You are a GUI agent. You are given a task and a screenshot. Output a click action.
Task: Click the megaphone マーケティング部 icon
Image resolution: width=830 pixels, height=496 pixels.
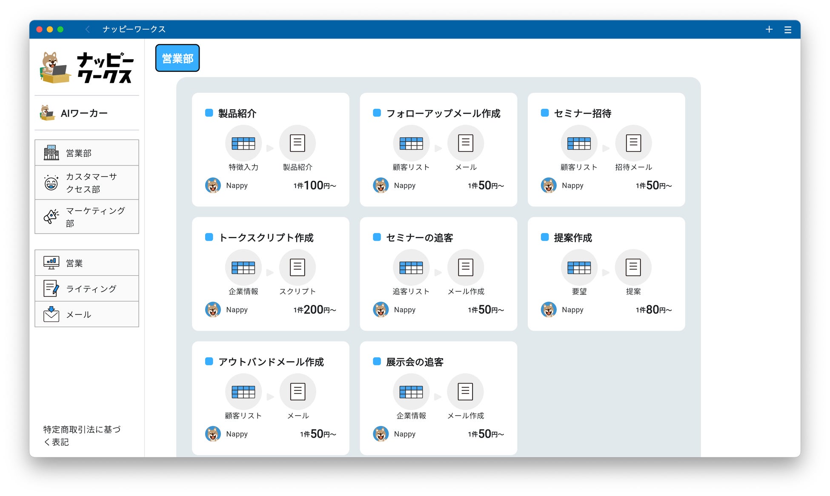coord(52,217)
